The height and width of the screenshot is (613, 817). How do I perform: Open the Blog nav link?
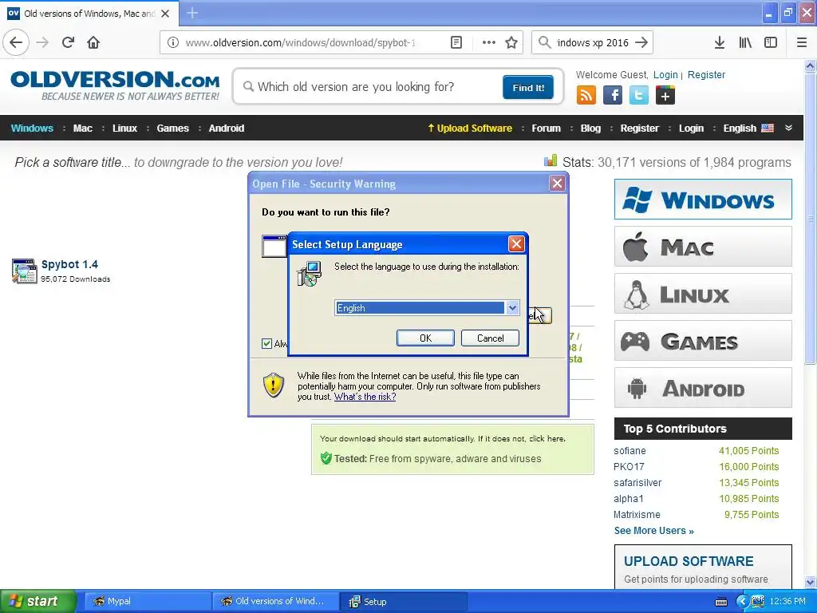click(x=590, y=129)
